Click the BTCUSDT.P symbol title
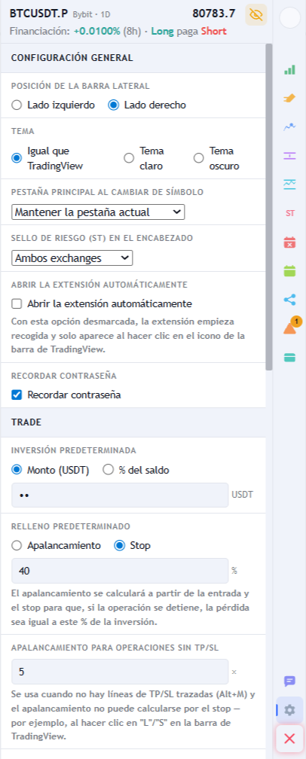This screenshot has width=306, height=759. tap(38, 14)
